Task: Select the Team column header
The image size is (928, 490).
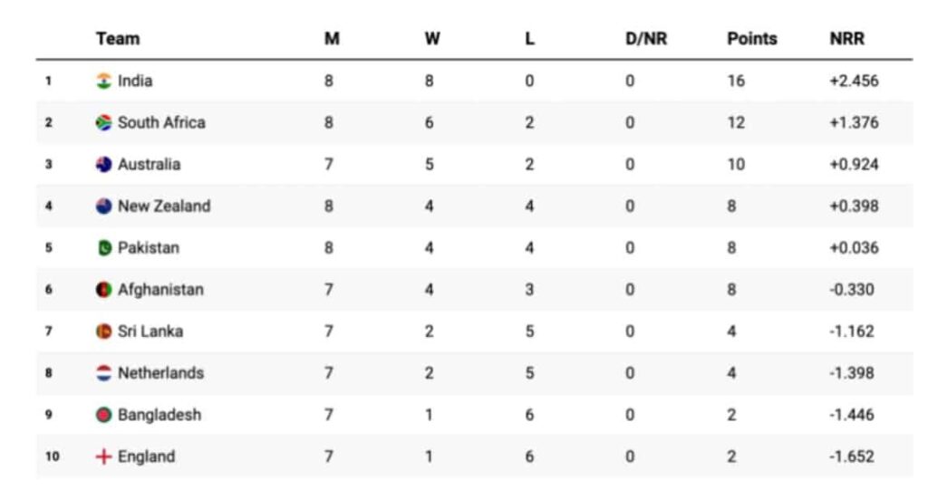Action: point(118,38)
